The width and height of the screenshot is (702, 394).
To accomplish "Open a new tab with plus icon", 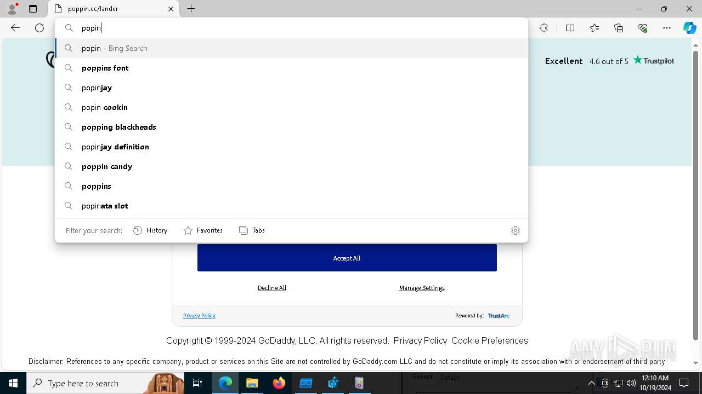I will pyautogui.click(x=191, y=9).
